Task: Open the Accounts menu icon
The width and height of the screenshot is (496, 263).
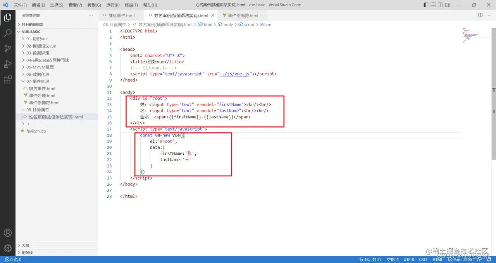Action: point(7,233)
